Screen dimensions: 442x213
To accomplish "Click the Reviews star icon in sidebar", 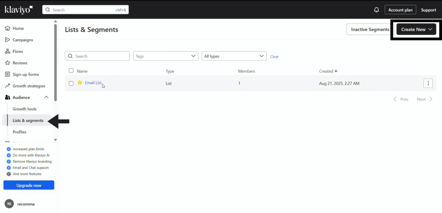I will point(7,63).
